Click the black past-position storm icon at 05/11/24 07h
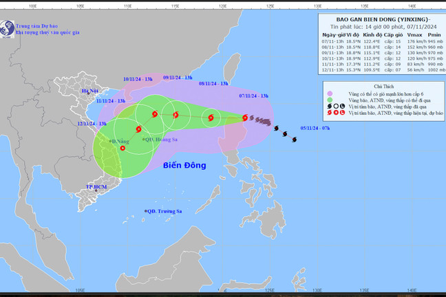The image size is (446, 297). [294, 140]
